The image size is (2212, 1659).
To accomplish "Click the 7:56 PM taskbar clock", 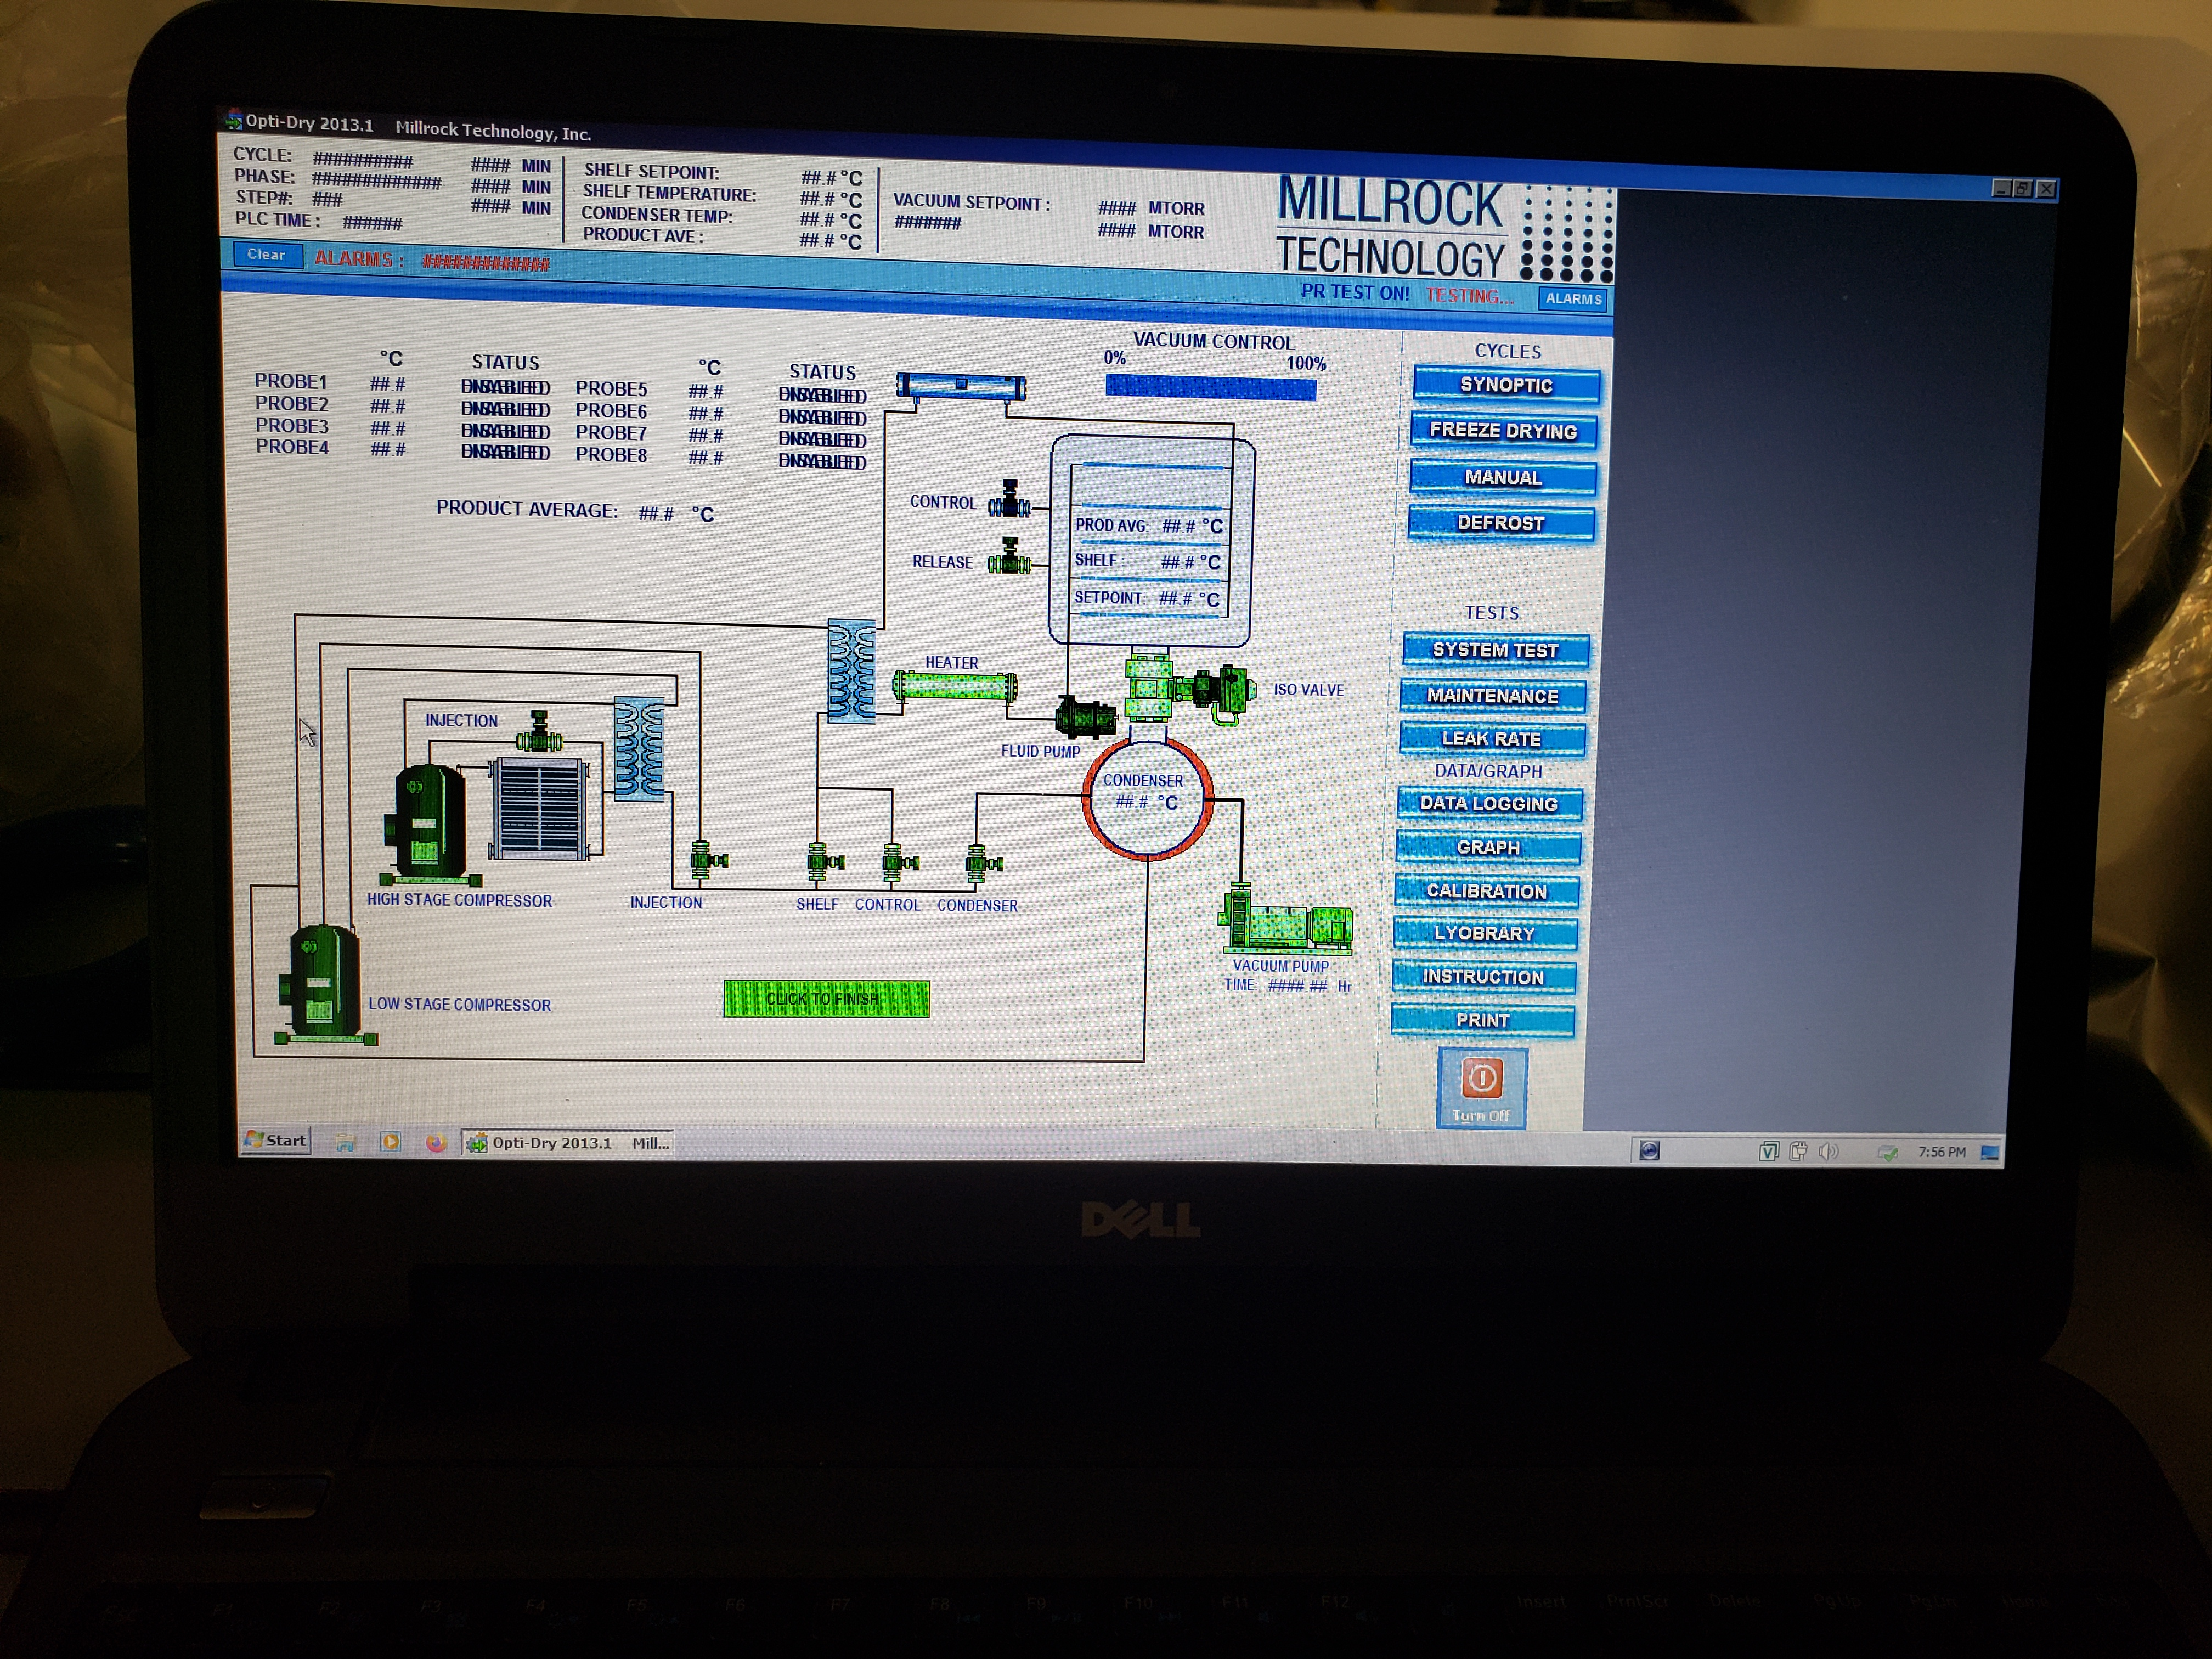I will pos(1941,1152).
